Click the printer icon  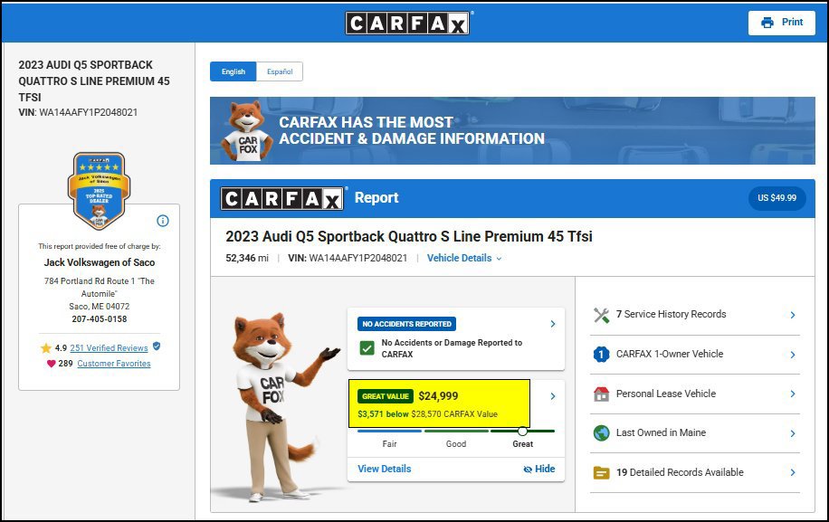click(x=767, y=23)
